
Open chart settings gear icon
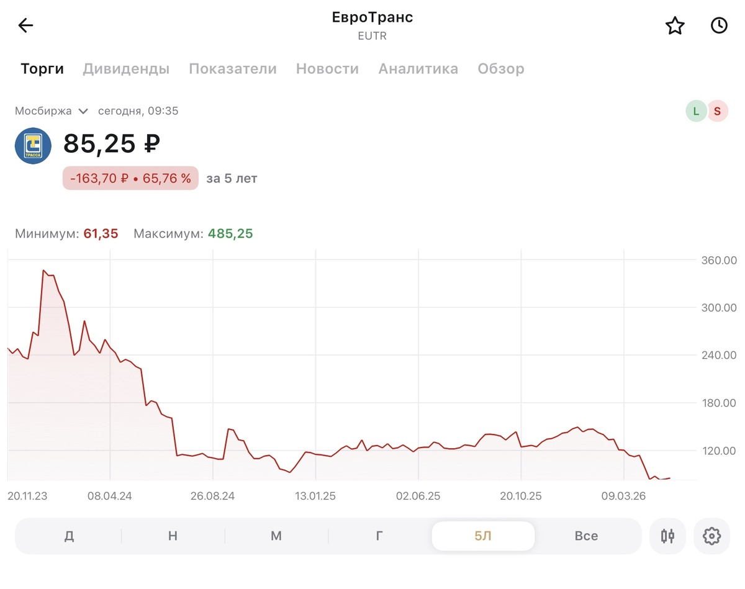click(711, 536)
